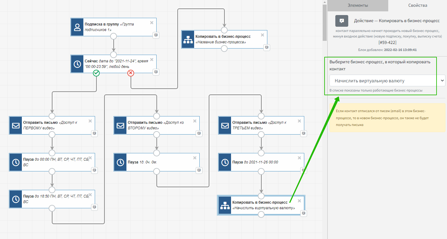Remove the "Пауза до 2021-11-26 00:00" block

(299, 158)
